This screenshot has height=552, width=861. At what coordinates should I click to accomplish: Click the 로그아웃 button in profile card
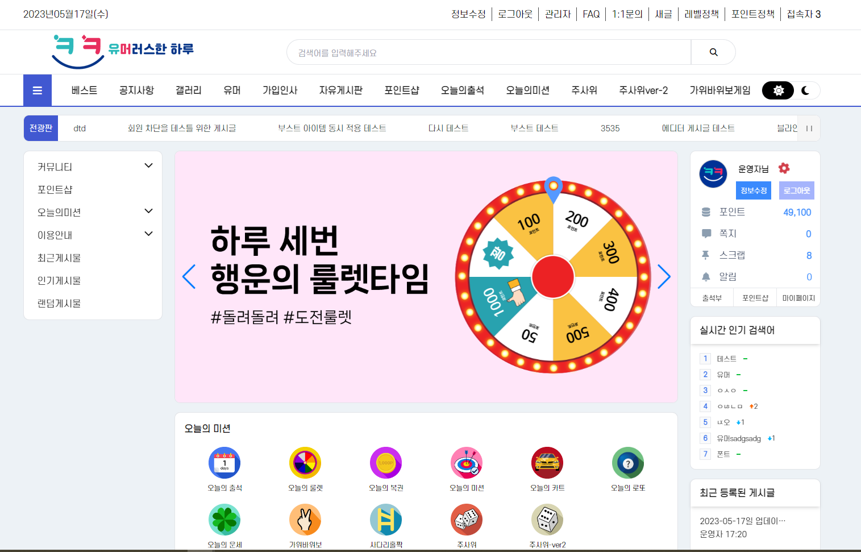coord(797,190)
